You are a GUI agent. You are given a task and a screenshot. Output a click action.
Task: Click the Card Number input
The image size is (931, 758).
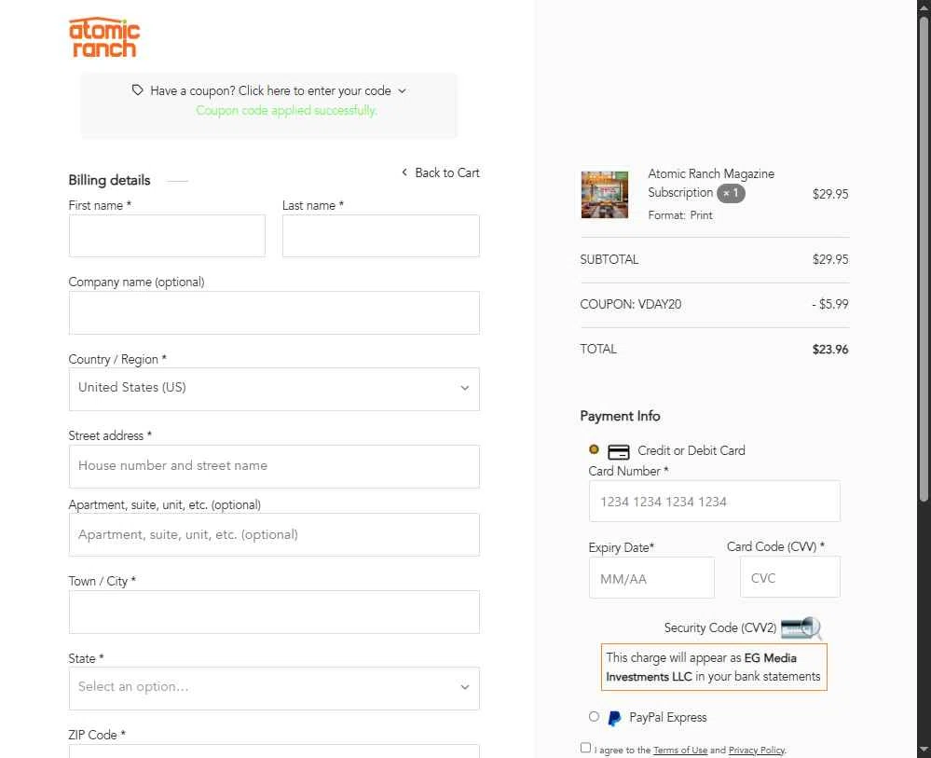(714, 502)
